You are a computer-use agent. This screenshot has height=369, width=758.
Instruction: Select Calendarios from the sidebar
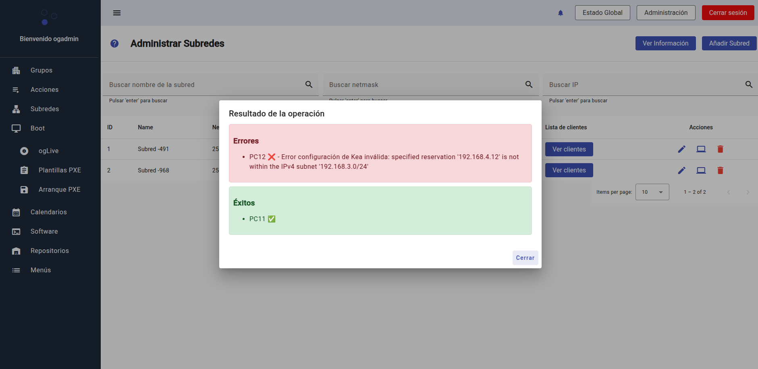48,212
